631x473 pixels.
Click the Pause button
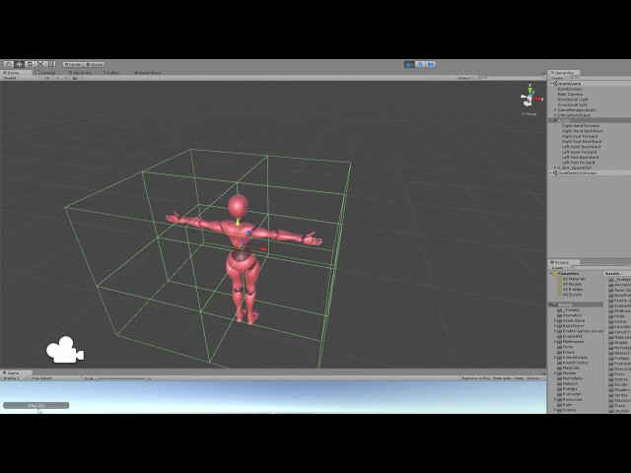pyautogui.click(x=420, y=64)
